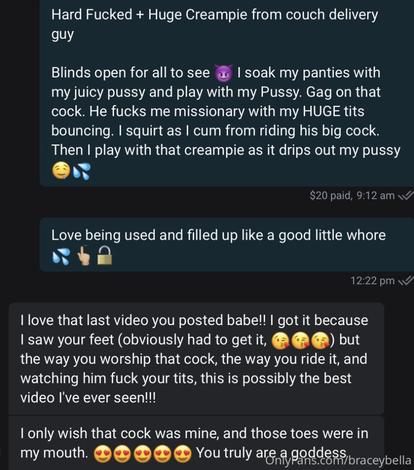Screen dimensions: 414x470
Task: Select message starting 'I love that last video'
Action: pos(196,359)
